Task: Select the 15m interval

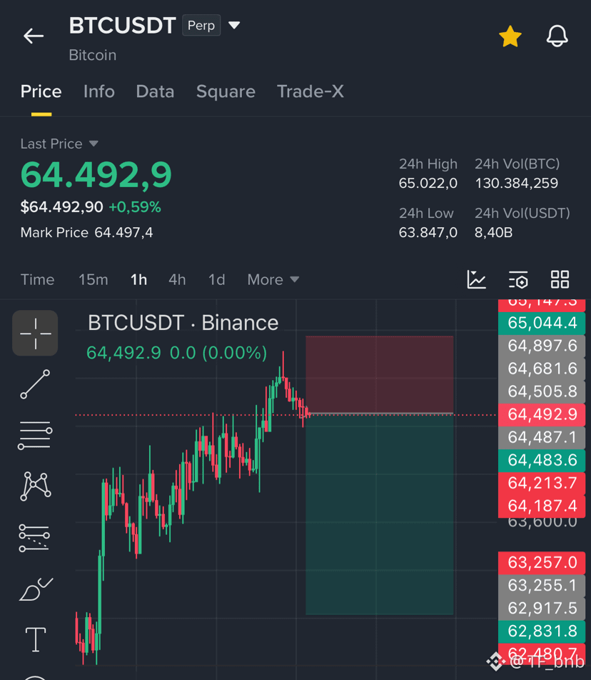Action: coord(94,280)
